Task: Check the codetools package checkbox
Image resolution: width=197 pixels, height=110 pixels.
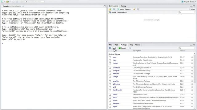Action: (110, 68)
